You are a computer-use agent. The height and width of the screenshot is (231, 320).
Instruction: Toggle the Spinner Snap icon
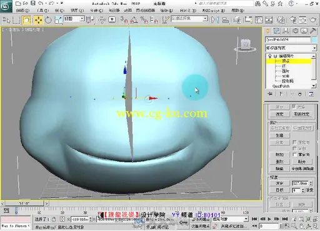[x=154, y=20]
